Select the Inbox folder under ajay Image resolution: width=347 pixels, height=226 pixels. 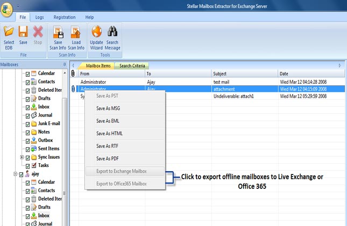[44, 216]
